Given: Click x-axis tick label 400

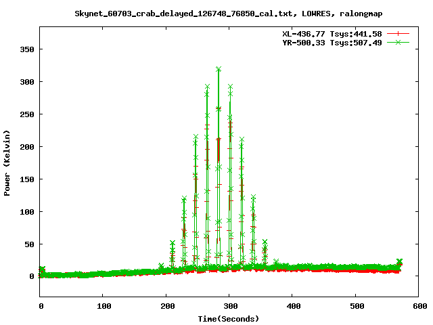Looking at the screenshot, I should (x=294, y=306).
